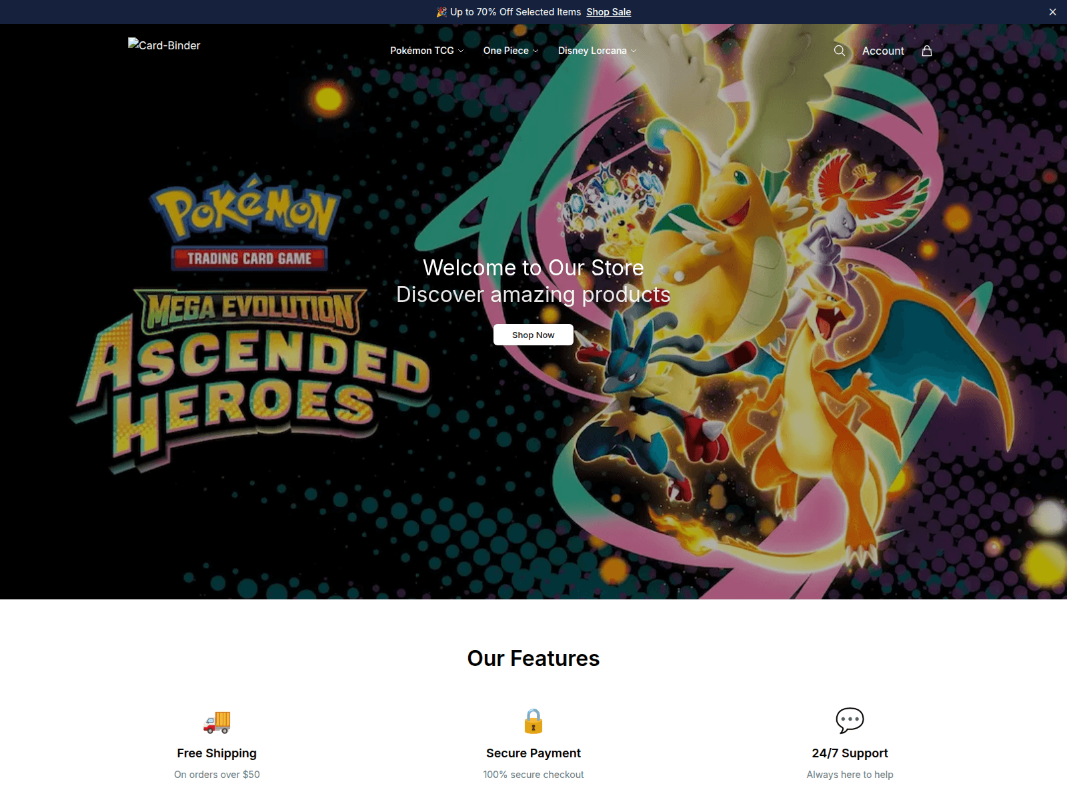Viewport: 1067px width, 800px height.
Task: Open the search magnifier icon
Action: (840, 51)
